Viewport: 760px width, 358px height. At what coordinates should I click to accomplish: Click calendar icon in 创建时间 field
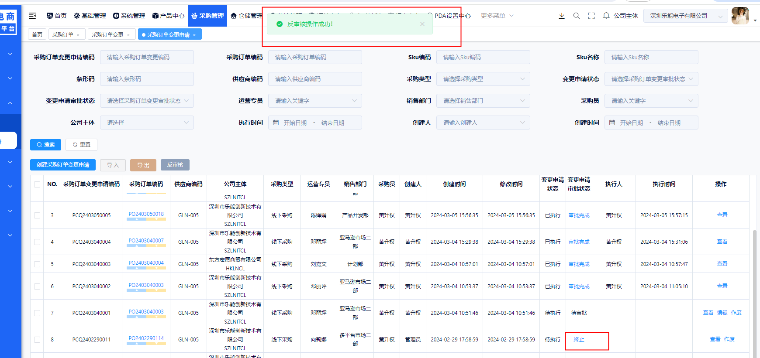tap(612, 123)
